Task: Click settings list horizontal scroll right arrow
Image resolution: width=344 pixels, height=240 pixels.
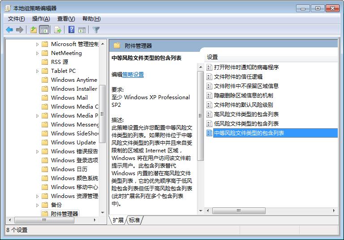Action: tap(334, 211)
